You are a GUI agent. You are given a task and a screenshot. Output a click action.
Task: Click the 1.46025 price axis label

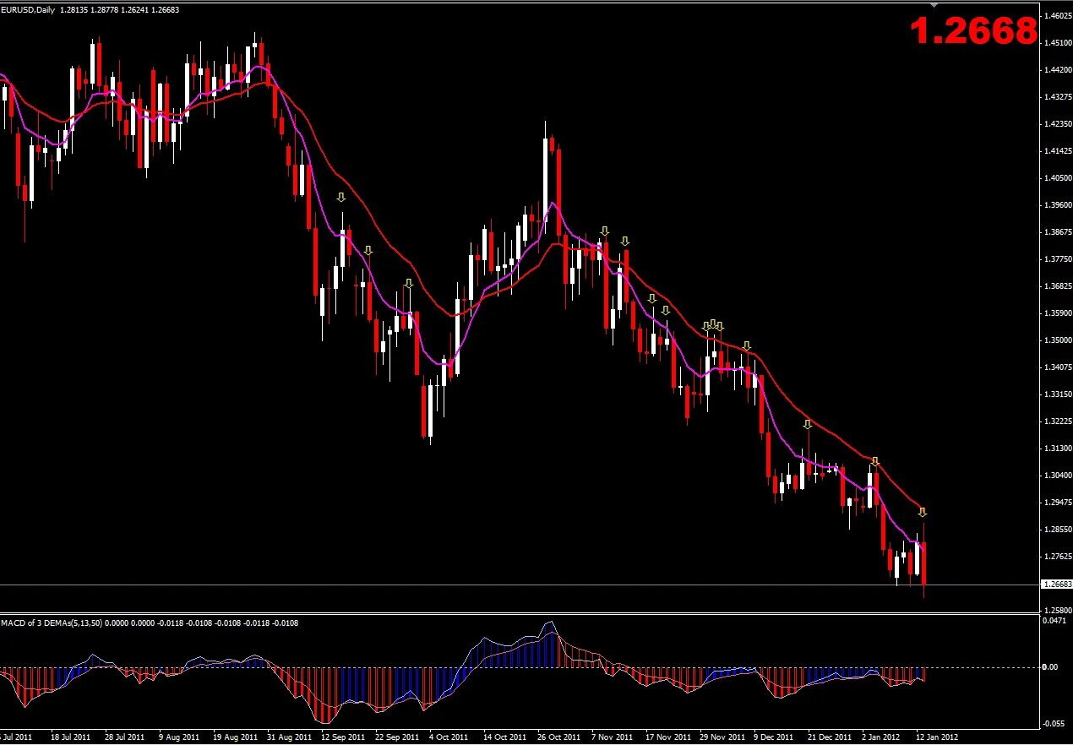(1057, 16)
